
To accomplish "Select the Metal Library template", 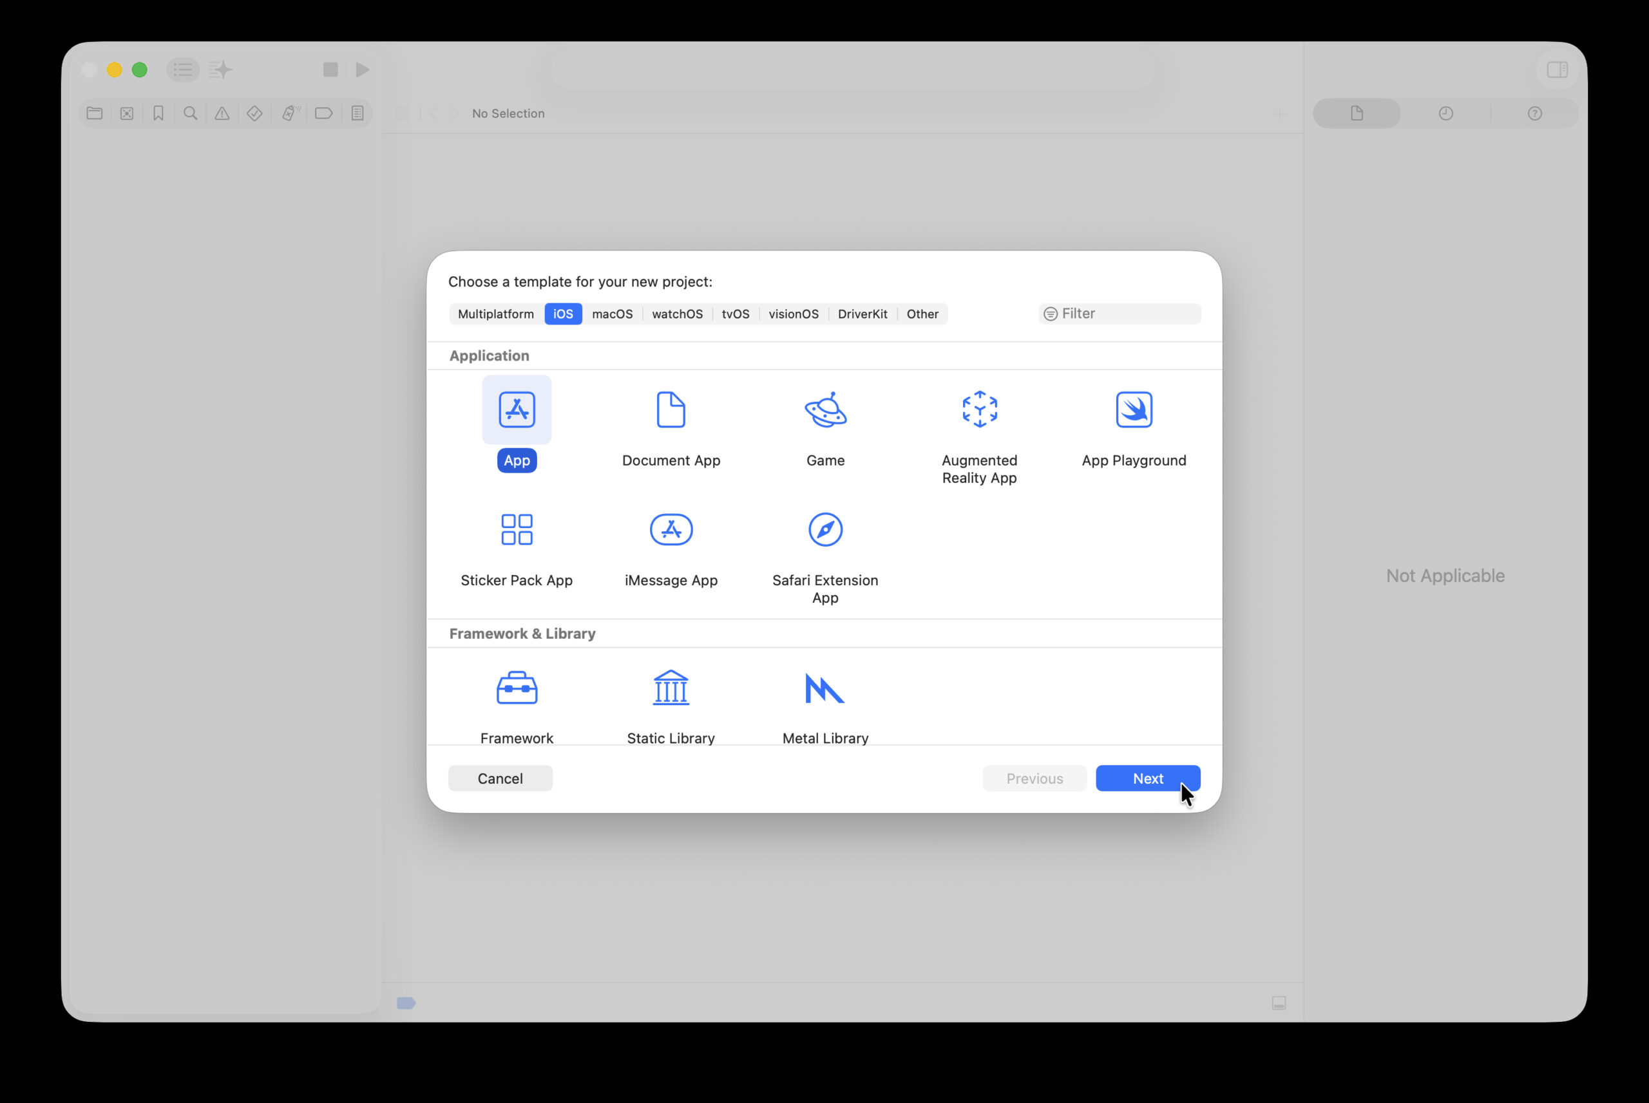I will pos(824,688).
